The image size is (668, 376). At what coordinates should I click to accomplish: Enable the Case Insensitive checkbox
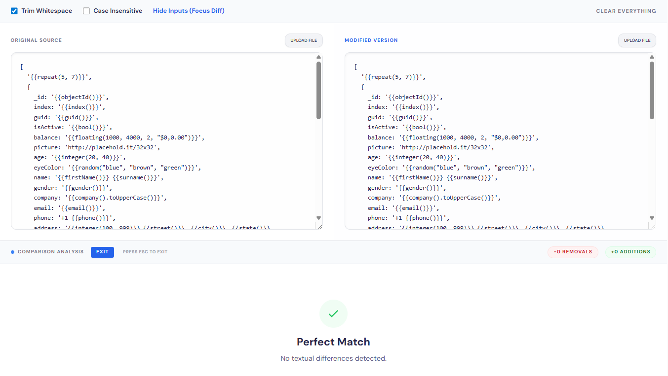(x=86, y=10)
